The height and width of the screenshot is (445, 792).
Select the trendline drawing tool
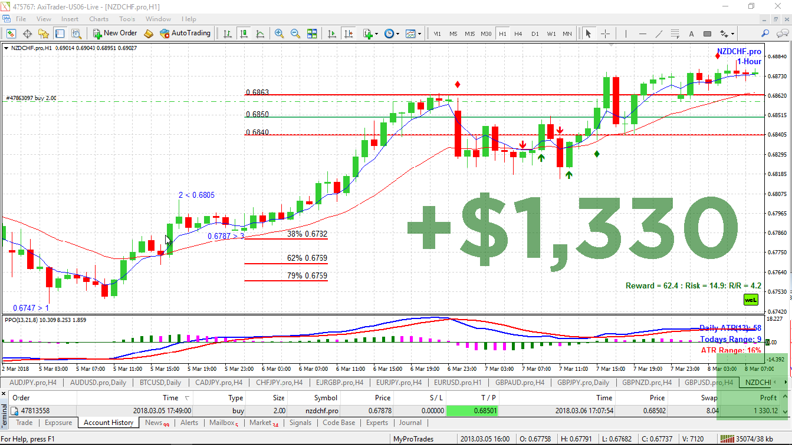pos(659,34)
